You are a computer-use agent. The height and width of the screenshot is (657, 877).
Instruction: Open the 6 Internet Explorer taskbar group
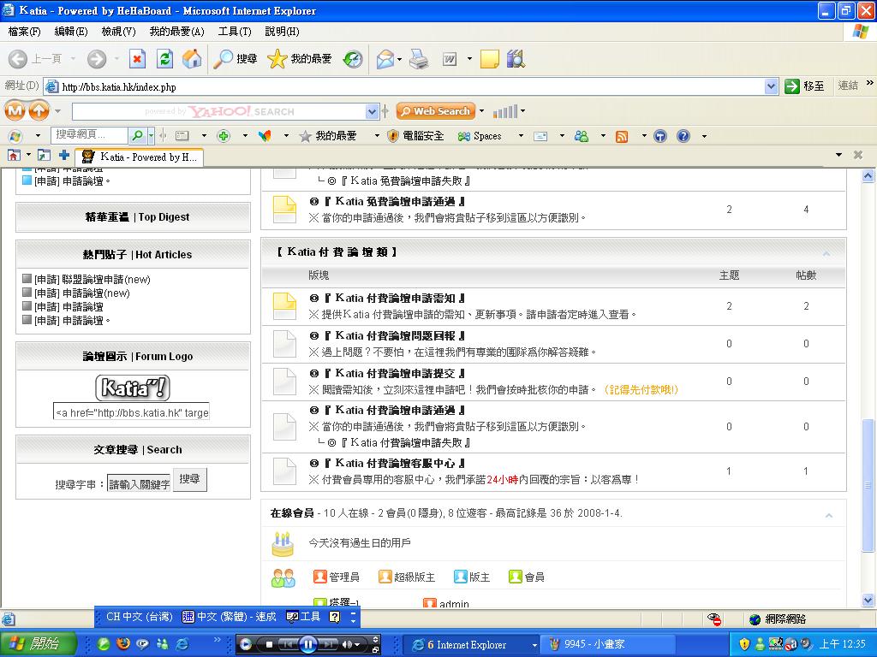tap(471, 645)
